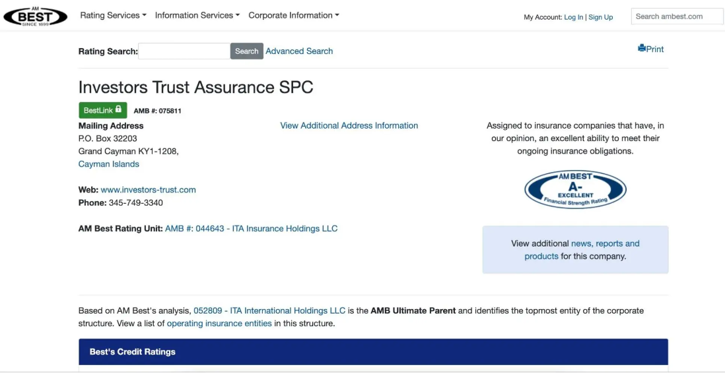This screenshot has height=373, width=725.
Task: Click the Rating Search text box
Action: (x=184, y=51)
